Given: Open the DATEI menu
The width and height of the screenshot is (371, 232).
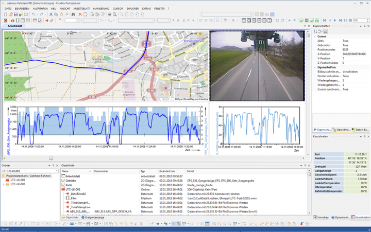Looking at the screenshot, I should [8, 9].
